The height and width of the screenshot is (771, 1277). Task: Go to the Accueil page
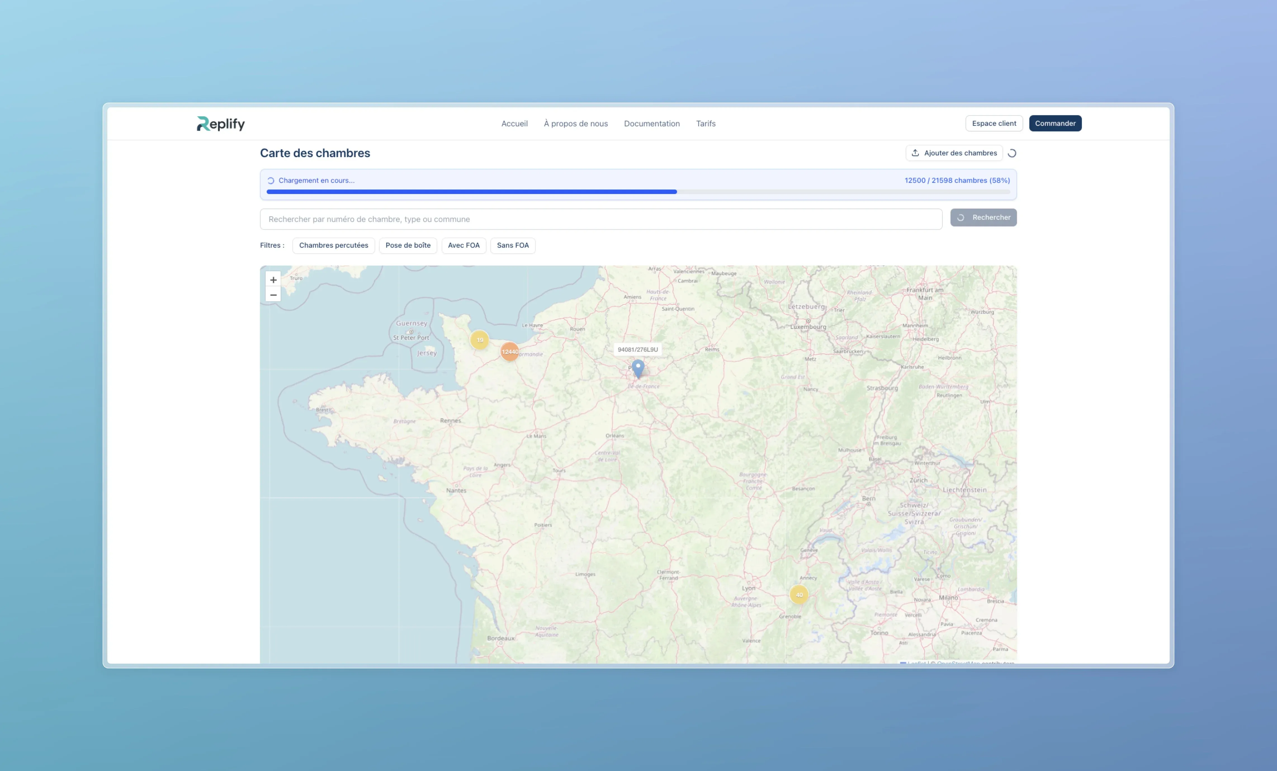pyautogui.click(x=514, y=123)
